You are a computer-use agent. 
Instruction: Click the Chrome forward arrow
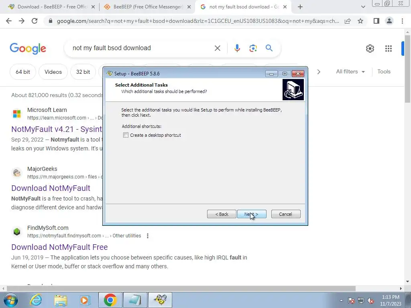[22, 21]
